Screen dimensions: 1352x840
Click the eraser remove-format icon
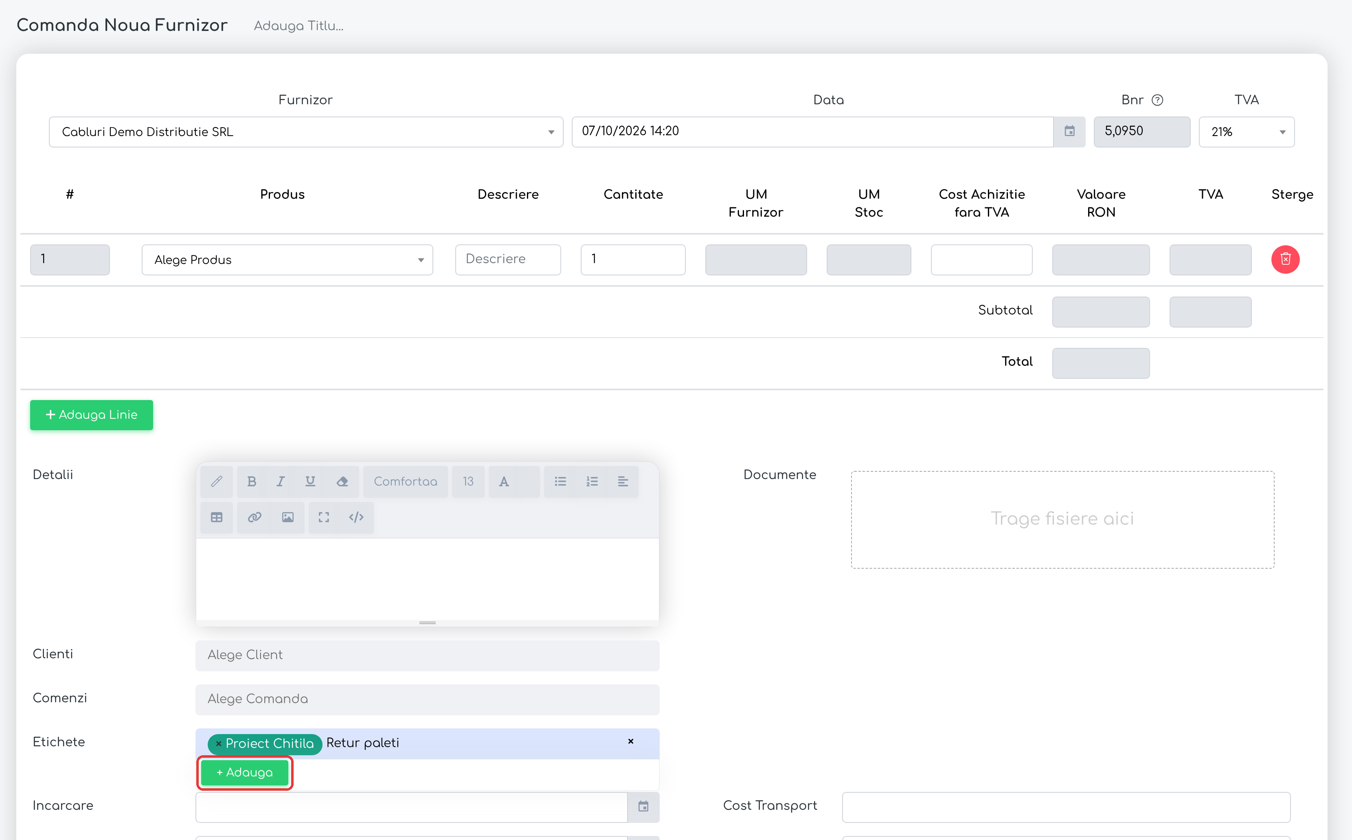pos(342,481)
